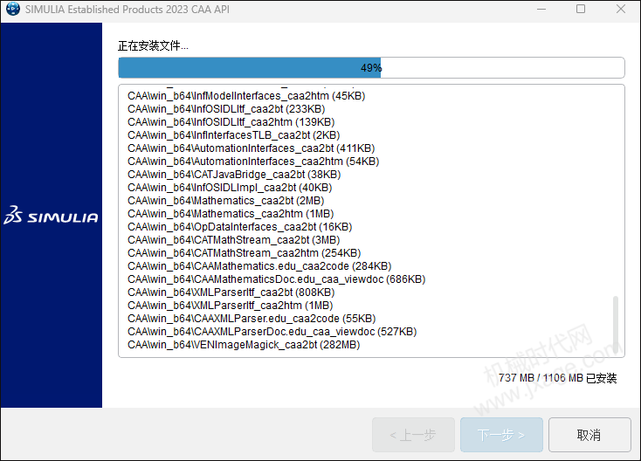
Task: Click the 49% installation progress bar
Action: coord(371,68)
